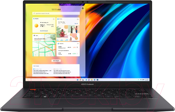
Task: Show hidden system tray icons
Action: click(x=139, y=80)
